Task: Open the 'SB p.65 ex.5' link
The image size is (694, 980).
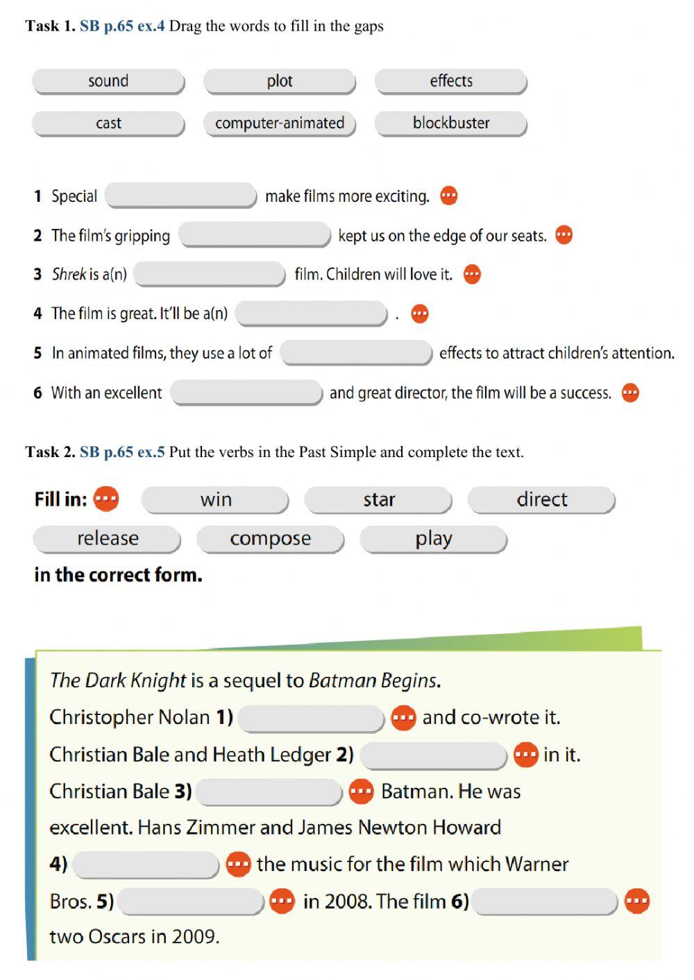Action: pyautogui.click(x=122, y=452)
